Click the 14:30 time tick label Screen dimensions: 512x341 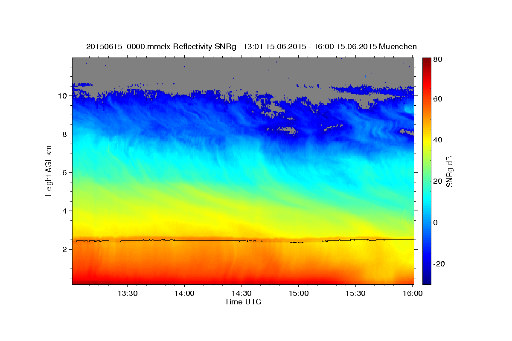(x=241, y=294)
